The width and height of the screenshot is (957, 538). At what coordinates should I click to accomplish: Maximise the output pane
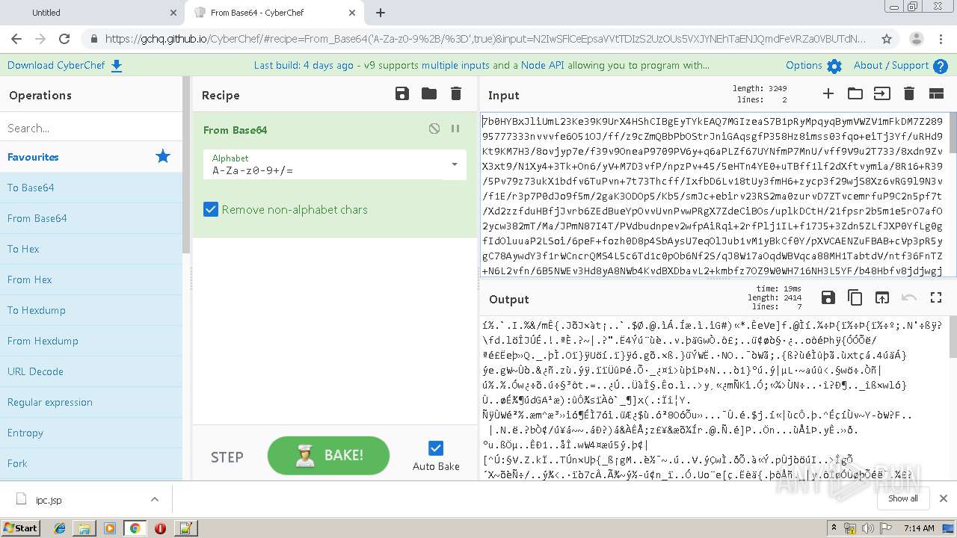[936, 297]
